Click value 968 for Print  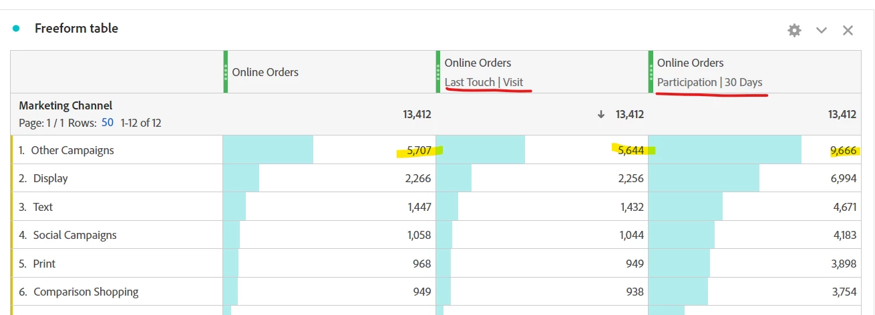[422, 264]
